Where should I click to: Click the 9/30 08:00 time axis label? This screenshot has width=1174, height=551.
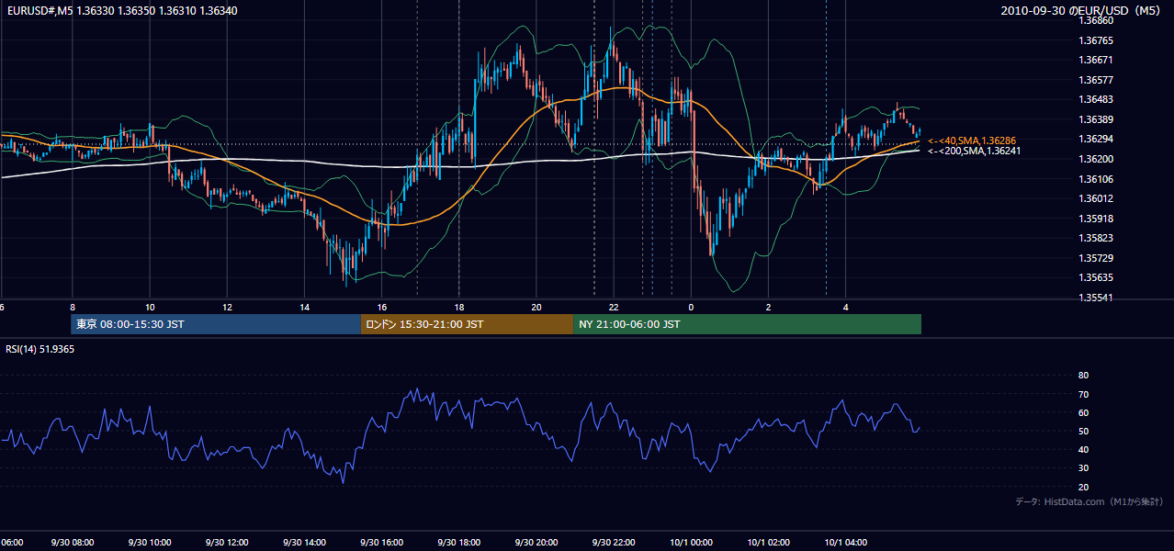73,543
